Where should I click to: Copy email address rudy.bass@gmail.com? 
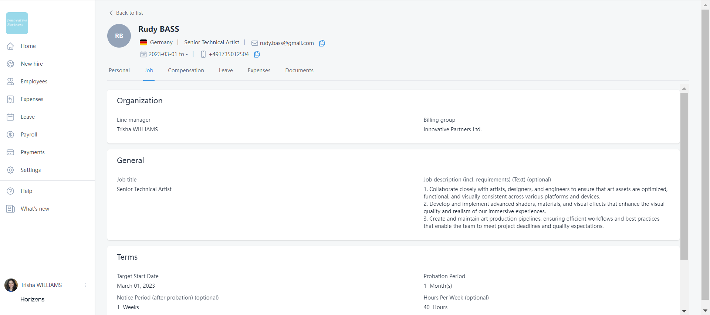pyautogui.click(x=322, y=43)
